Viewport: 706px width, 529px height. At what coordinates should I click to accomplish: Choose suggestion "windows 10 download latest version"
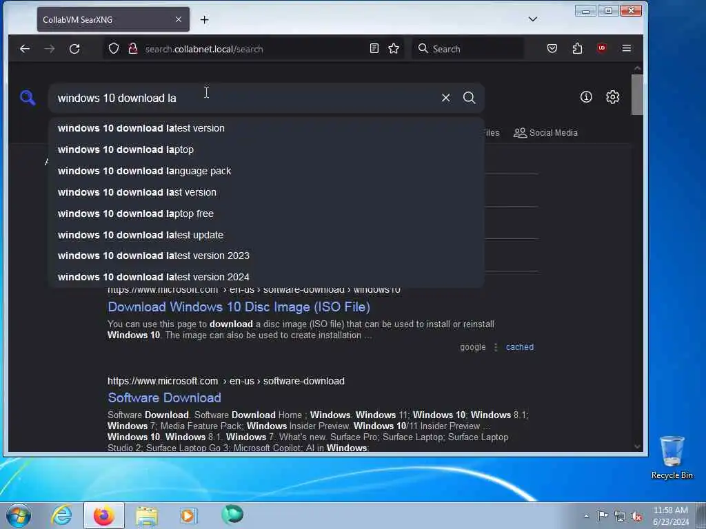[x=265, y=128]
